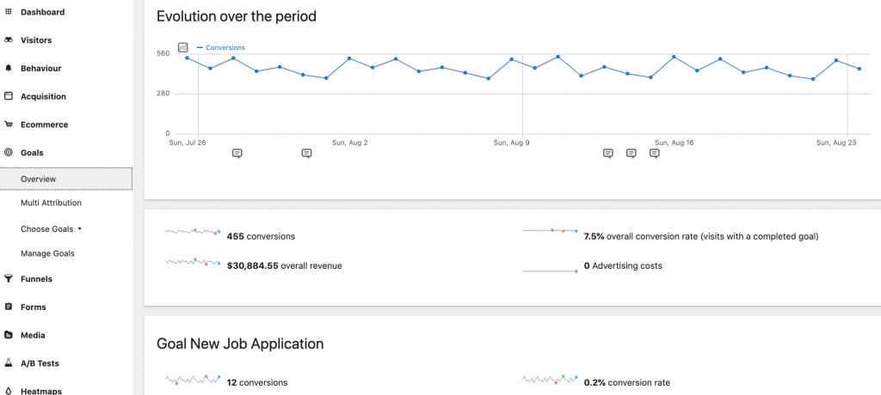This screenshot has height=395, width=881.
Task: Click the 455 conversions sparkline
Action: point(193,233)
